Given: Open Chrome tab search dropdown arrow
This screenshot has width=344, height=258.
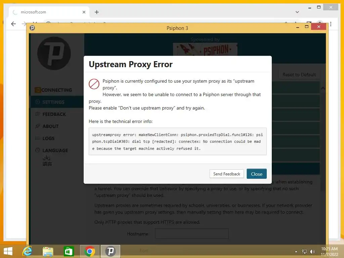Looking at the screenshot, I should 297,12.
